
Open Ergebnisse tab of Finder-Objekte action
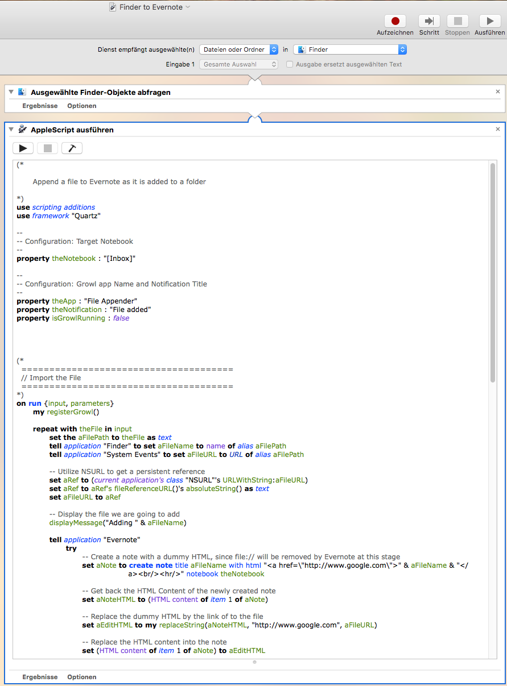click(x=40, y=106)
